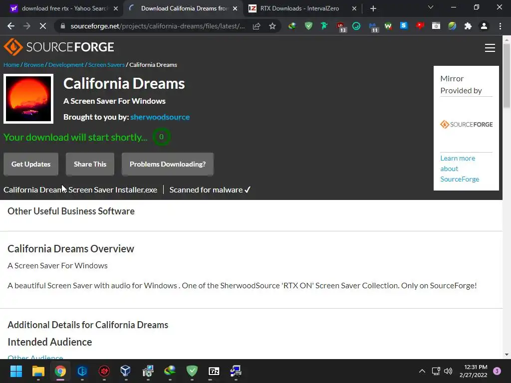Show hidden system tray icons
The image size is (511, 383).
pos(422,371)
